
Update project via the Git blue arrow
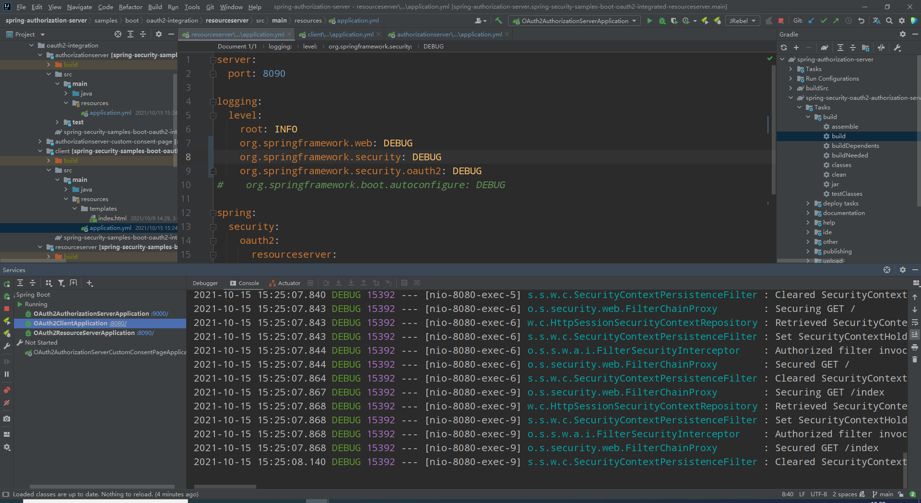click(x=812, y=21)
